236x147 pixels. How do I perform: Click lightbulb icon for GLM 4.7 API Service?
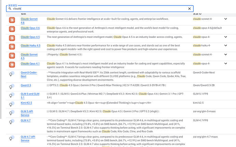(12, 138)
